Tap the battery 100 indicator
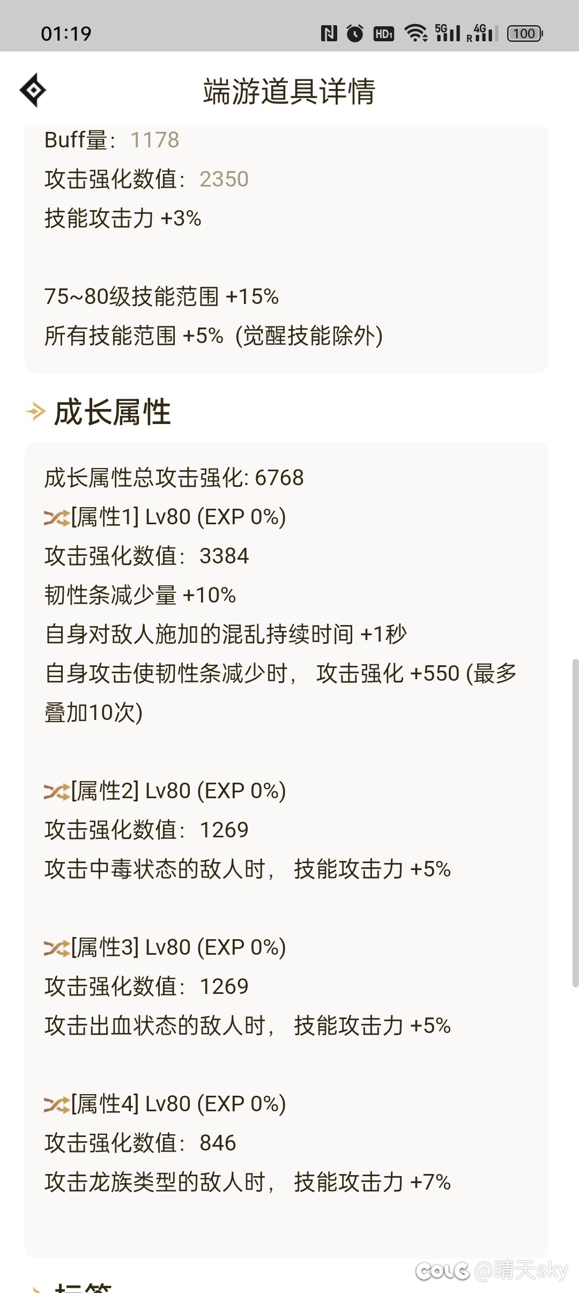Screen dimensions: 579x1293 click(x=525, y=33)
